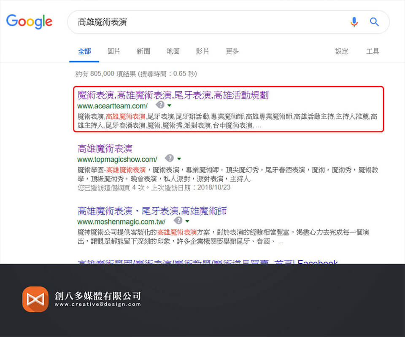
Task: Open 工具 search tools
Action: pyautogui.click(x=373, y=51)
